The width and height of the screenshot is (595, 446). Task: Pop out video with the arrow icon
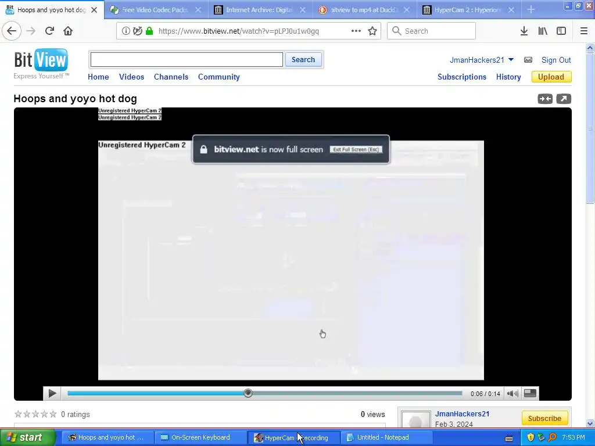pos(564,99)
